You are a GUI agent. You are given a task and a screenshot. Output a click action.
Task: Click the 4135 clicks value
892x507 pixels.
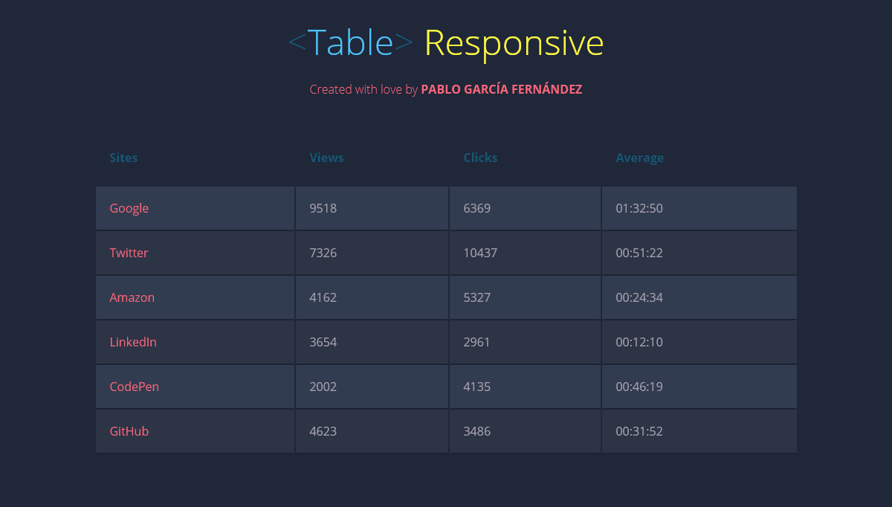(x=477, y=387)
